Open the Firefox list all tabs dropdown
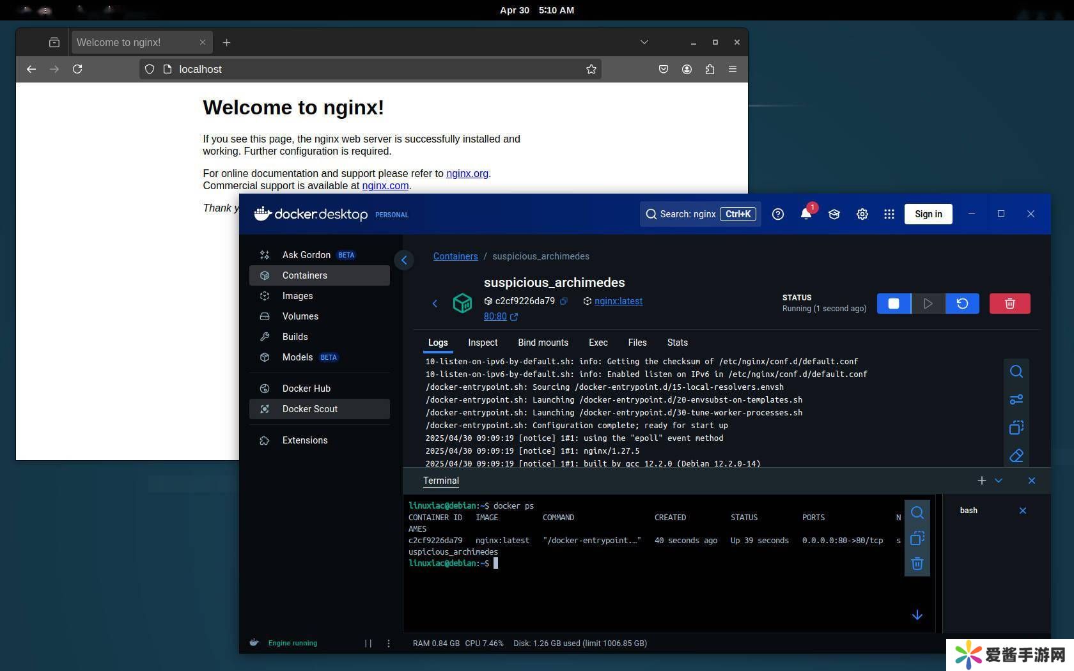 (x=644, y=42)
